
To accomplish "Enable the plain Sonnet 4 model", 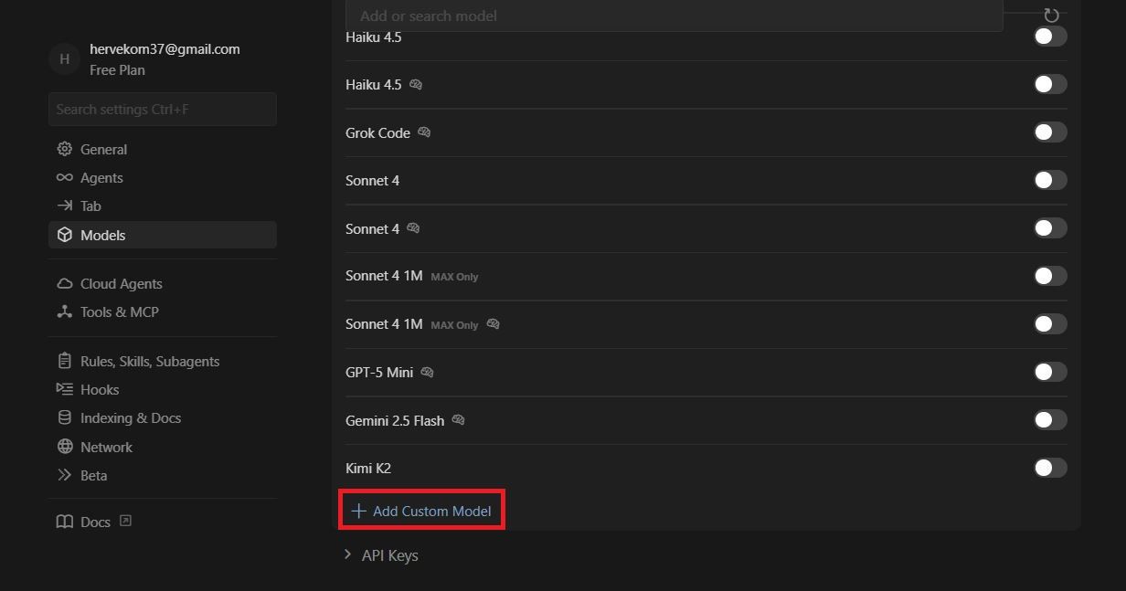I will pos(1050,180).
